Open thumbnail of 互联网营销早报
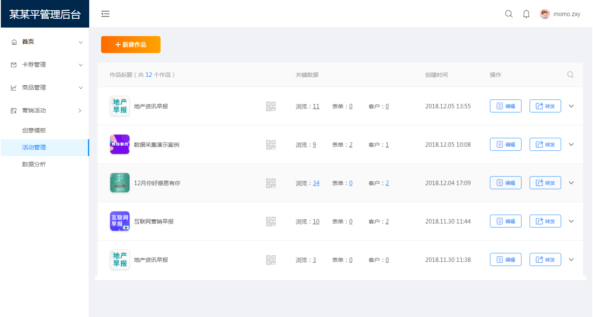The height and width of the screenshot is (317, 593). tap(120, 221)
